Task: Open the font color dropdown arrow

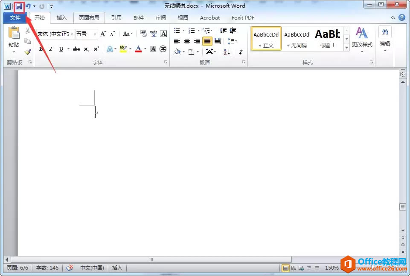Action: (145, 49)
